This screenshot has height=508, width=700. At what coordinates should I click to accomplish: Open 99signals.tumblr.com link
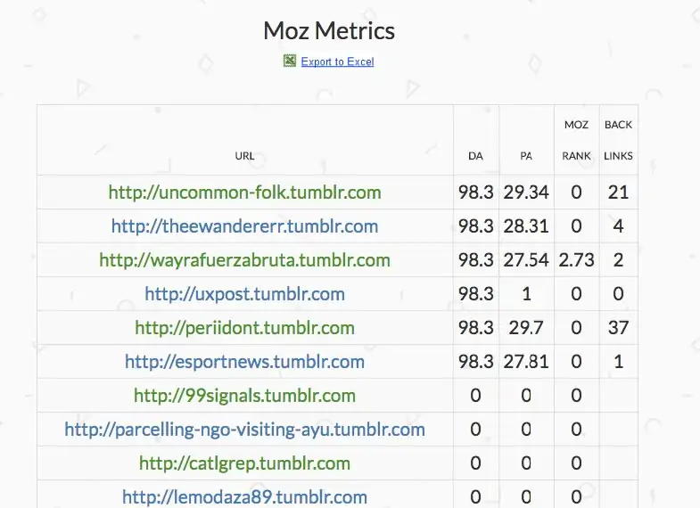tap(244, 396)
